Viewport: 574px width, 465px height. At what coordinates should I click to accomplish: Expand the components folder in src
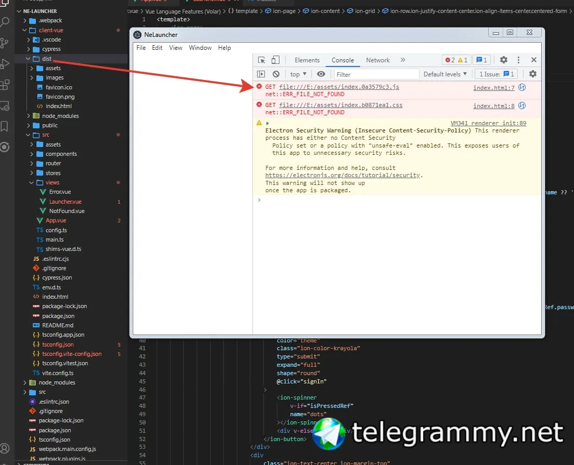(31, 154)
